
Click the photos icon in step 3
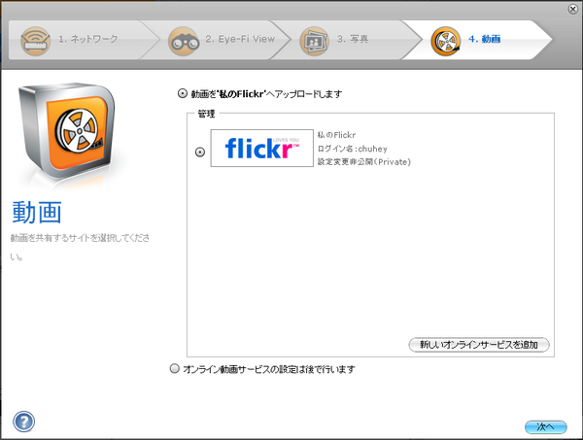coord(314,41)
